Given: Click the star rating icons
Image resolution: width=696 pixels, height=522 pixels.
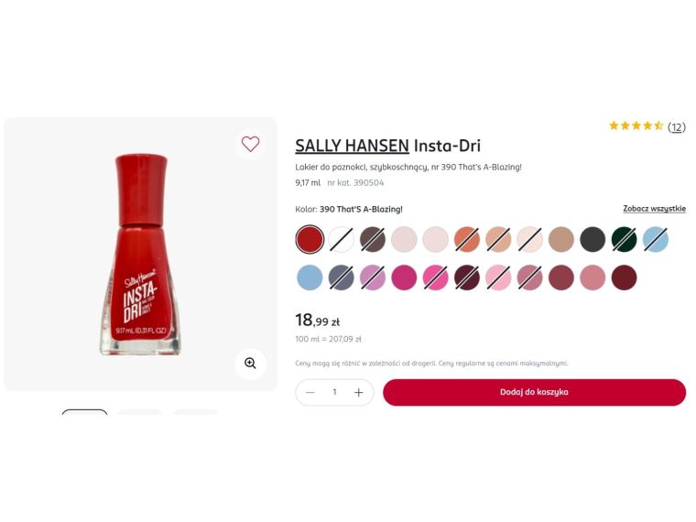Looking at the screenshot, I should click(x=636, y=126).
